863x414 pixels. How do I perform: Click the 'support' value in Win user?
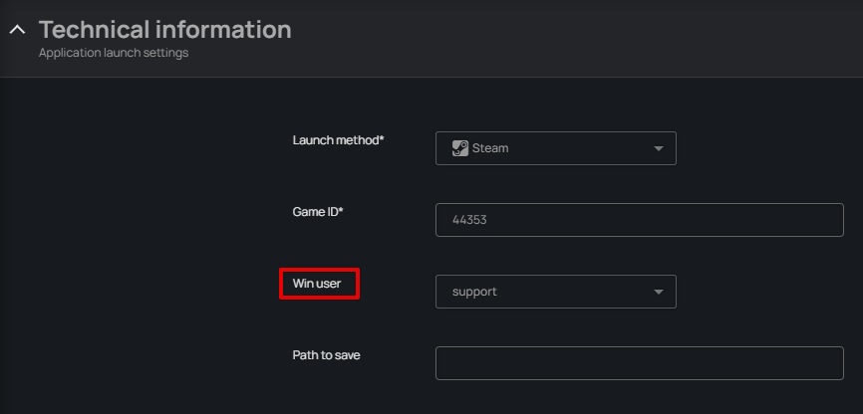474,292
